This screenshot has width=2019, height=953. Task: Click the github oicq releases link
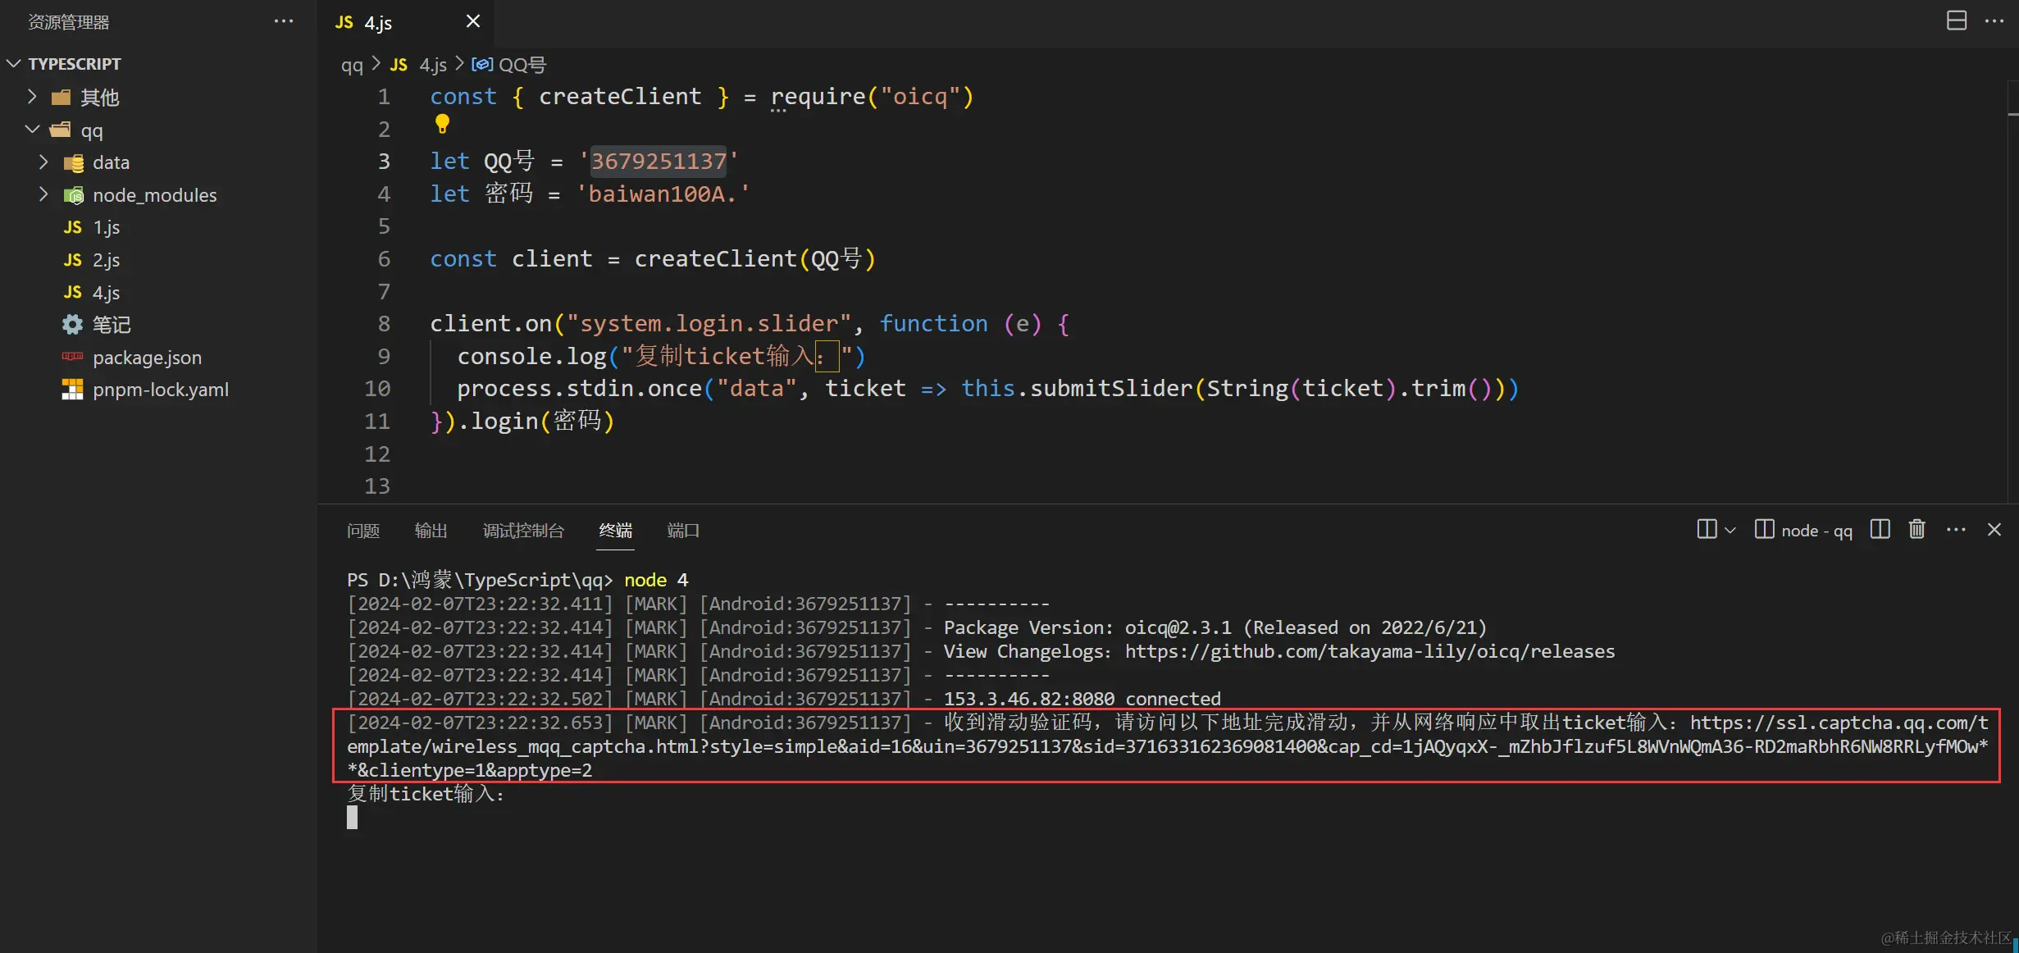[x=1370, y=651]
